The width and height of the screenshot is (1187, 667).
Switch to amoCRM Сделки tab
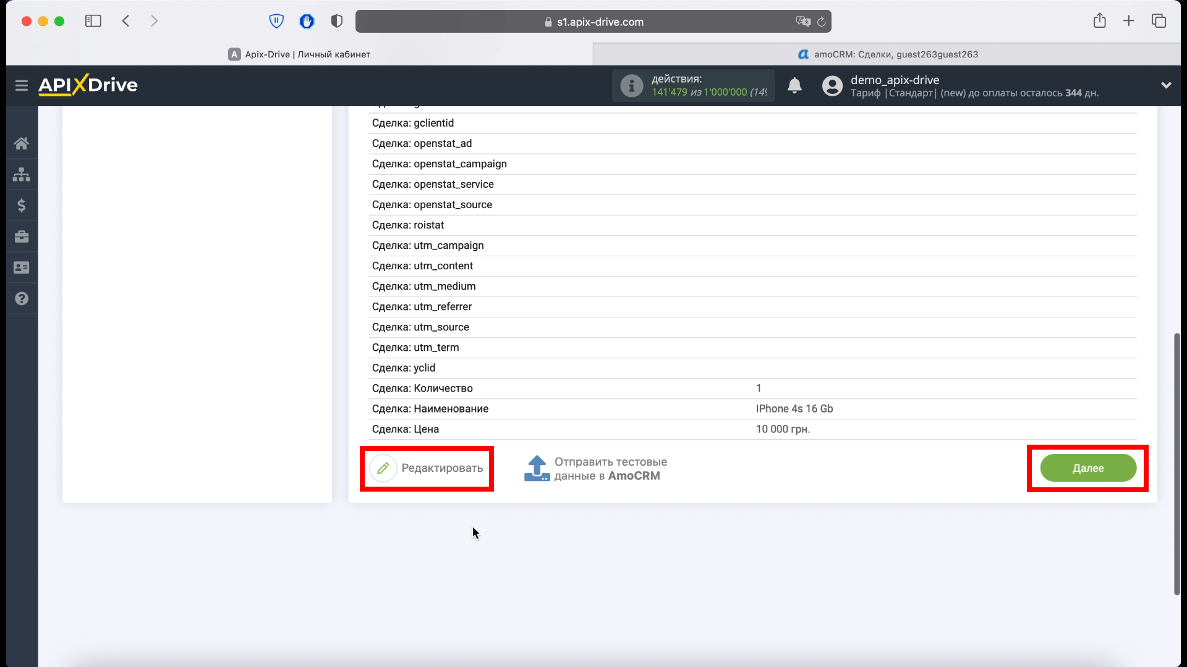[887, 54]
